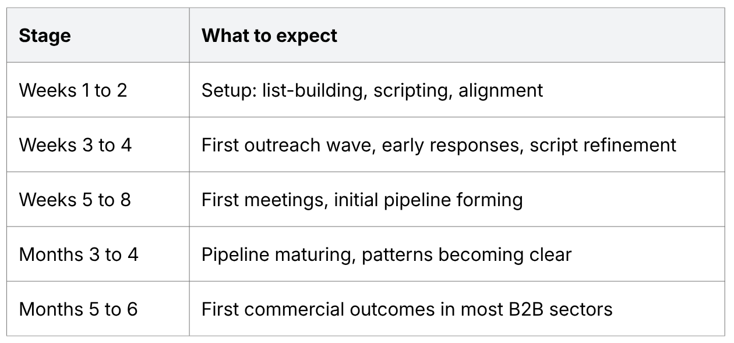This screenshot has height=343, width=734.
Task: Click the Setup list-building description cell
Action: click(x=457, y=90)
